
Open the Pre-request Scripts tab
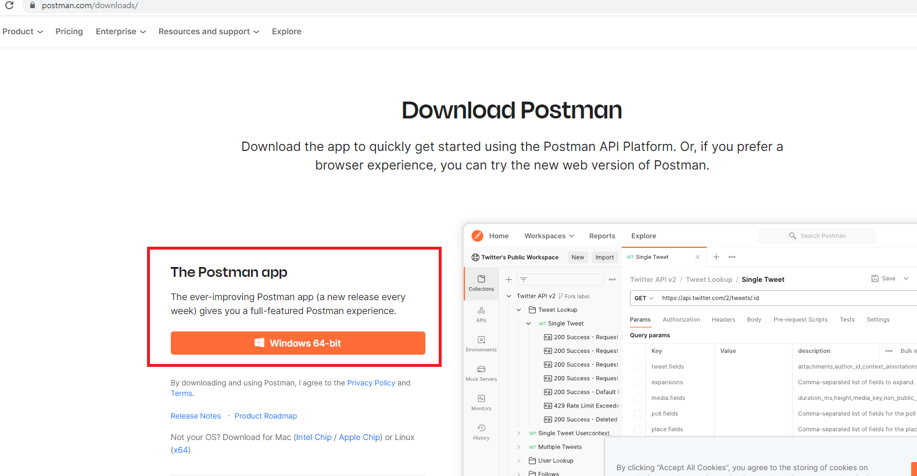pyautogui.click(x=800, y=320)
